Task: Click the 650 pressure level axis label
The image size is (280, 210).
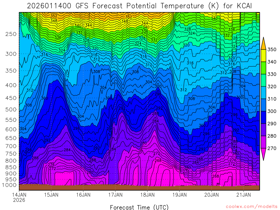Action: tap(11, 138)
